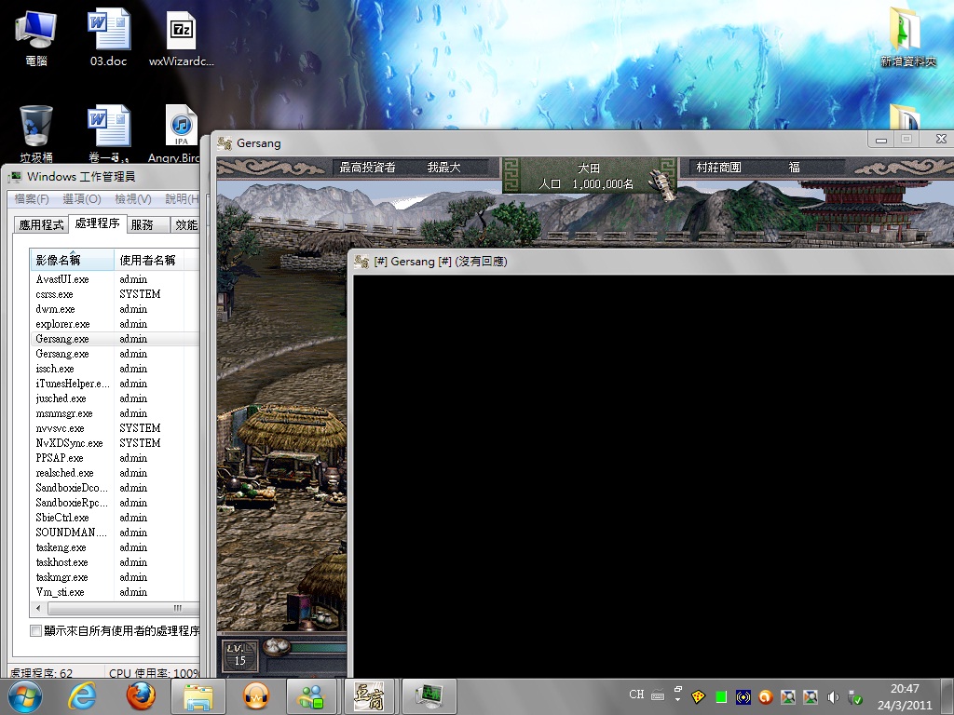Screen dimensions: 954x715
Task: Open the 檢視(V) menu in Task Manager
Action: coord(133,199)
